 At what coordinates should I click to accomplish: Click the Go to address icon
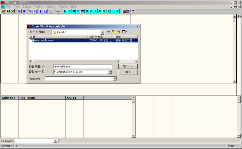coord(58,11)
